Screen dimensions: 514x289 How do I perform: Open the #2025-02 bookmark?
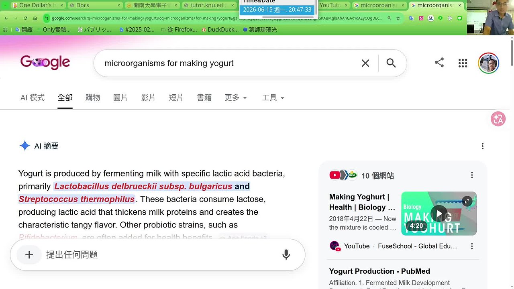click(x=137, y=29)
